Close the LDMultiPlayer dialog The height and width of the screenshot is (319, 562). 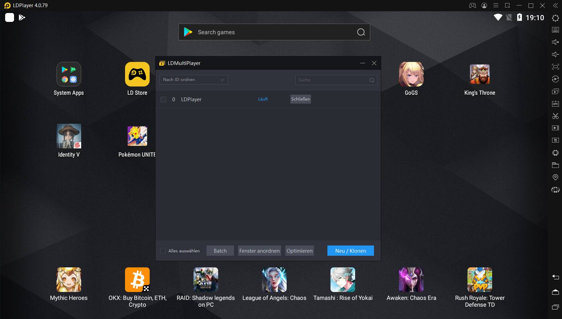[x=374, y=63]
